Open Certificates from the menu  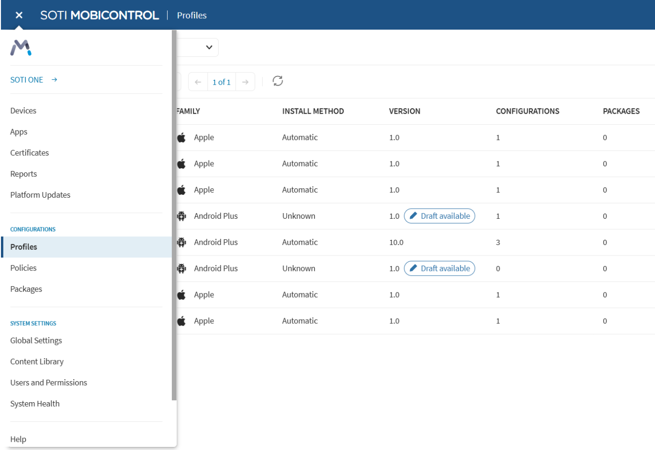pyautogui.click(x=30, y=153)
